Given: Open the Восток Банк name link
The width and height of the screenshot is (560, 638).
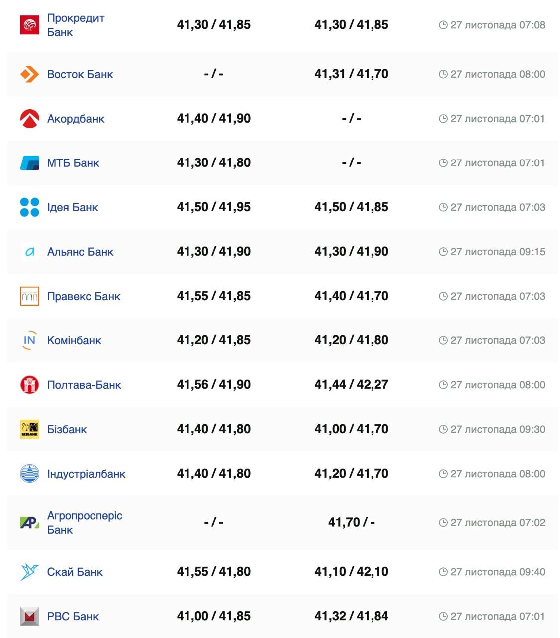Looking at the screenshot, I should (80, 74).
